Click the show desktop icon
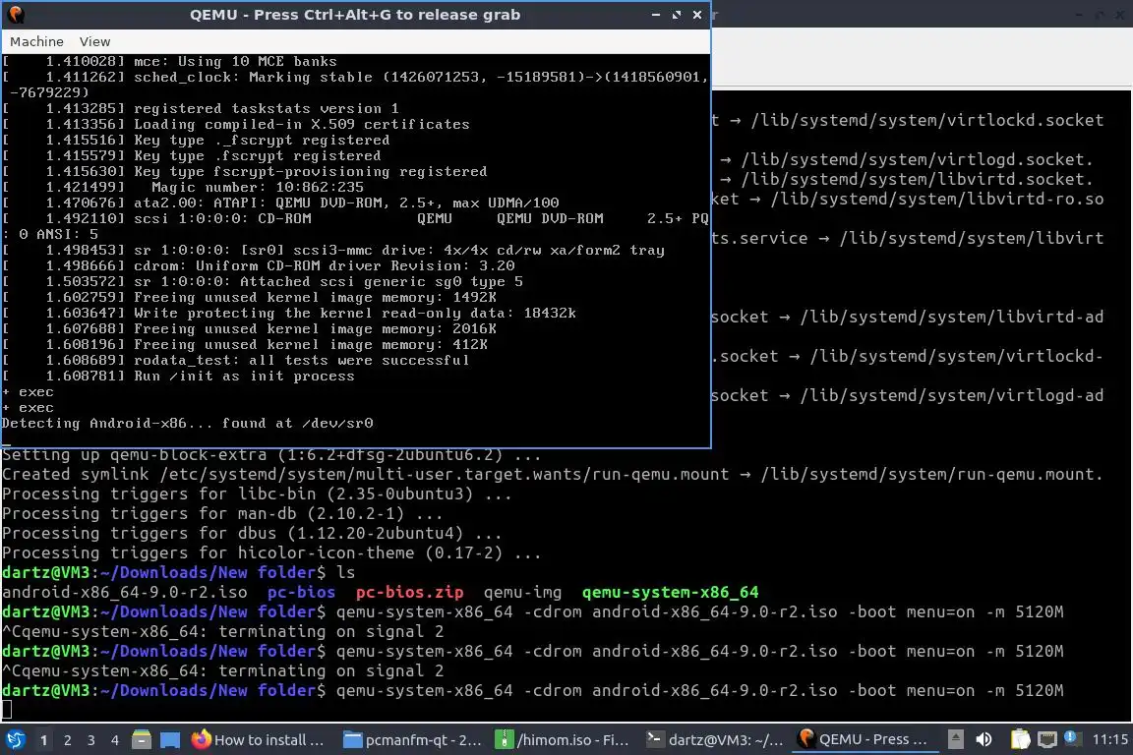The height and width of the screenshot is (755, 1133). pos(170,740)
